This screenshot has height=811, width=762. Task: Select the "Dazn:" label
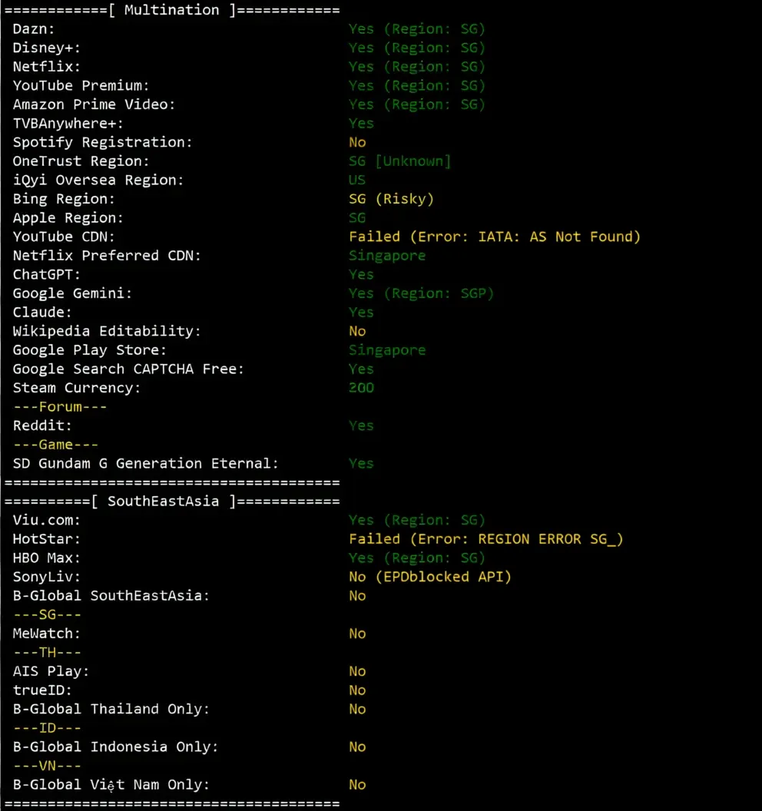pos(34,29)
